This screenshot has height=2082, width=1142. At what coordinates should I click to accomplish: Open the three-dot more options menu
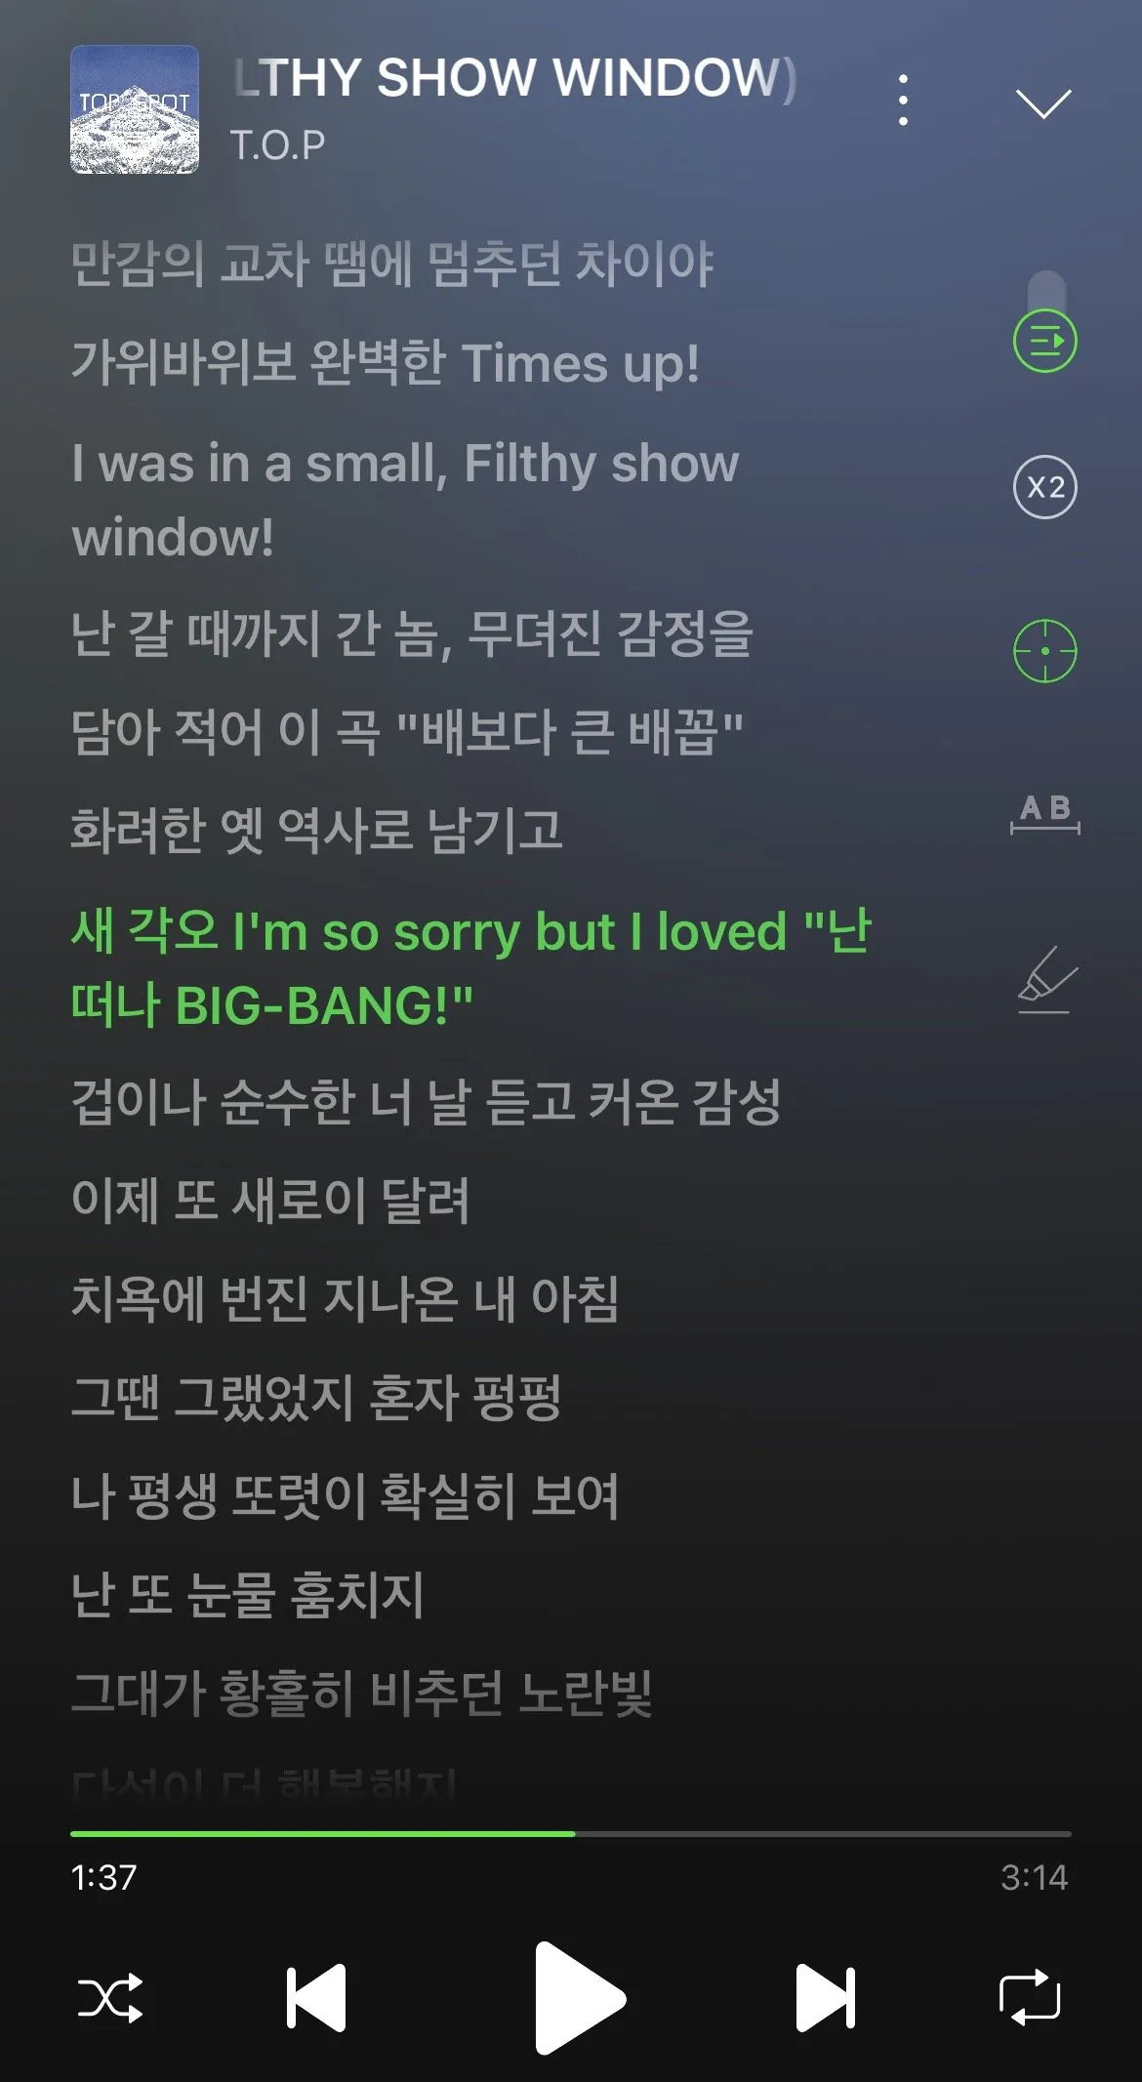(903, 100)
